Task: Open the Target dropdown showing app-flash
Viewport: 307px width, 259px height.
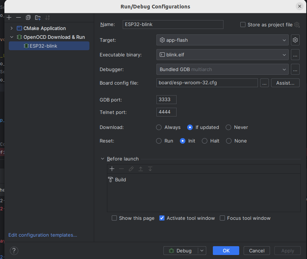Action: click(222, 40)
